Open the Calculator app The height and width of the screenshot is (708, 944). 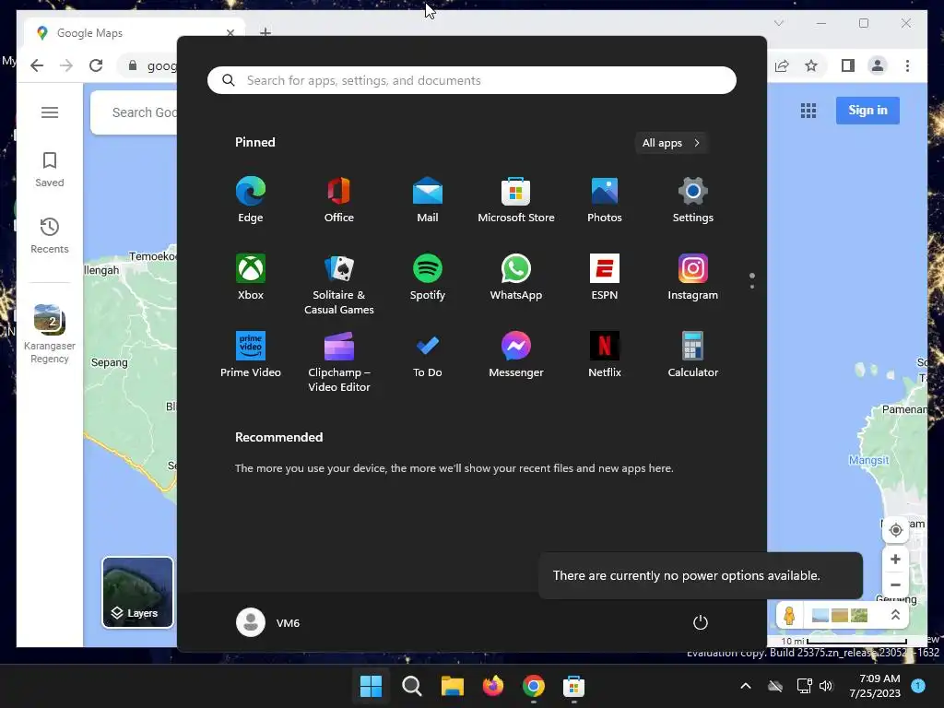pyautogui.click(x=693, y=355)
